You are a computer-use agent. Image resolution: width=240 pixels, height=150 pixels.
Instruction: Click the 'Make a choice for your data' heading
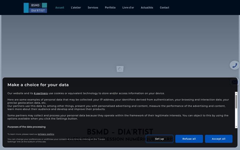click(x=38, y=85)
